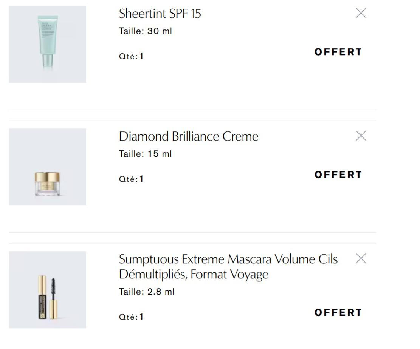Viewport: 420px width, 349px height.
Task: Click the Diamond Brilliance Creme jar thumbnail
Action: [48, 167]
